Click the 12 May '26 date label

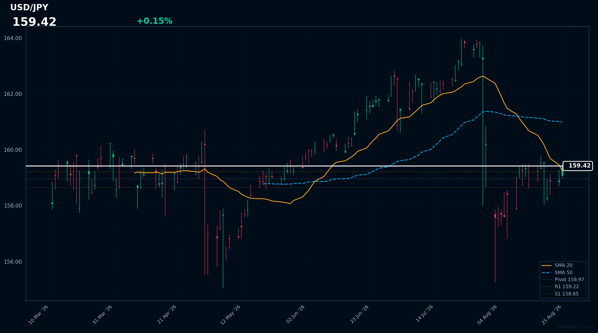click(x=231, y=315)
